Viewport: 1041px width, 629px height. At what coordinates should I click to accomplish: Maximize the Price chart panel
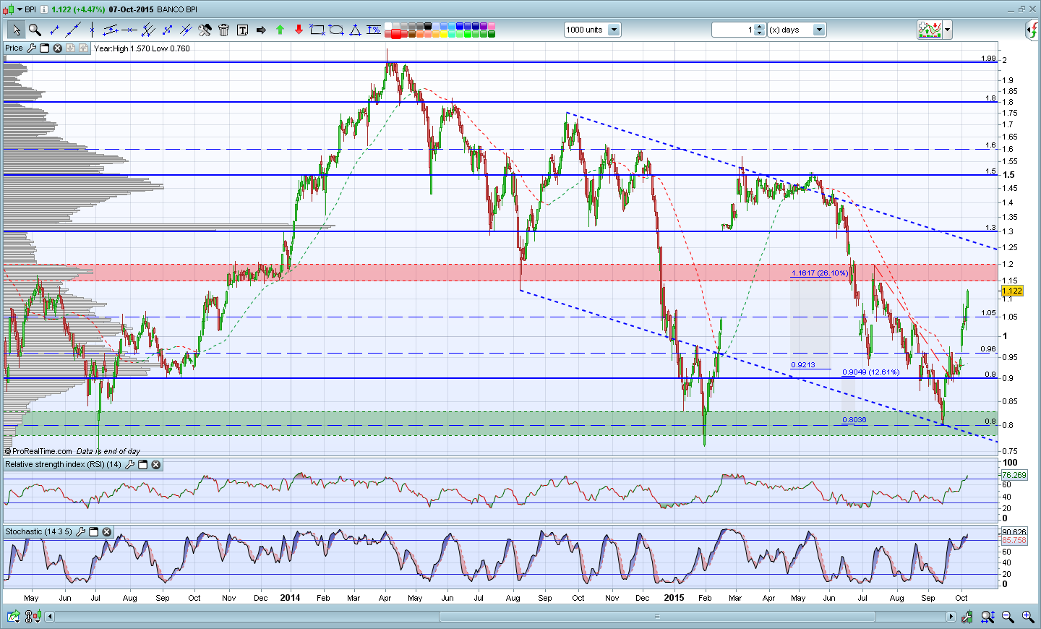[44, 48]
